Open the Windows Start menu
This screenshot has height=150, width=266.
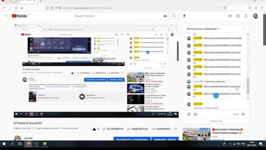tap(4, 144)
